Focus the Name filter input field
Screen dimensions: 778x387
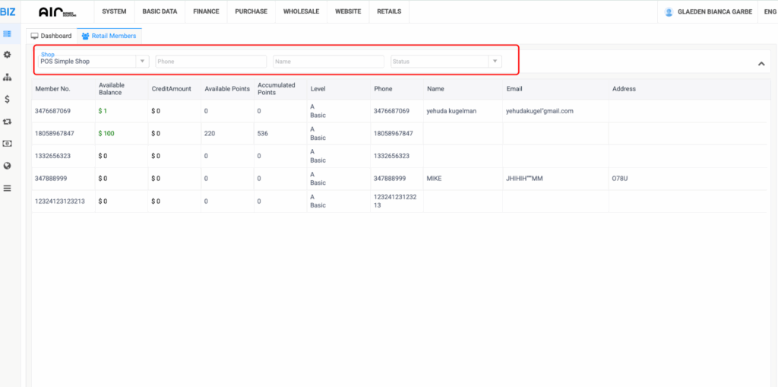(328, 62)
